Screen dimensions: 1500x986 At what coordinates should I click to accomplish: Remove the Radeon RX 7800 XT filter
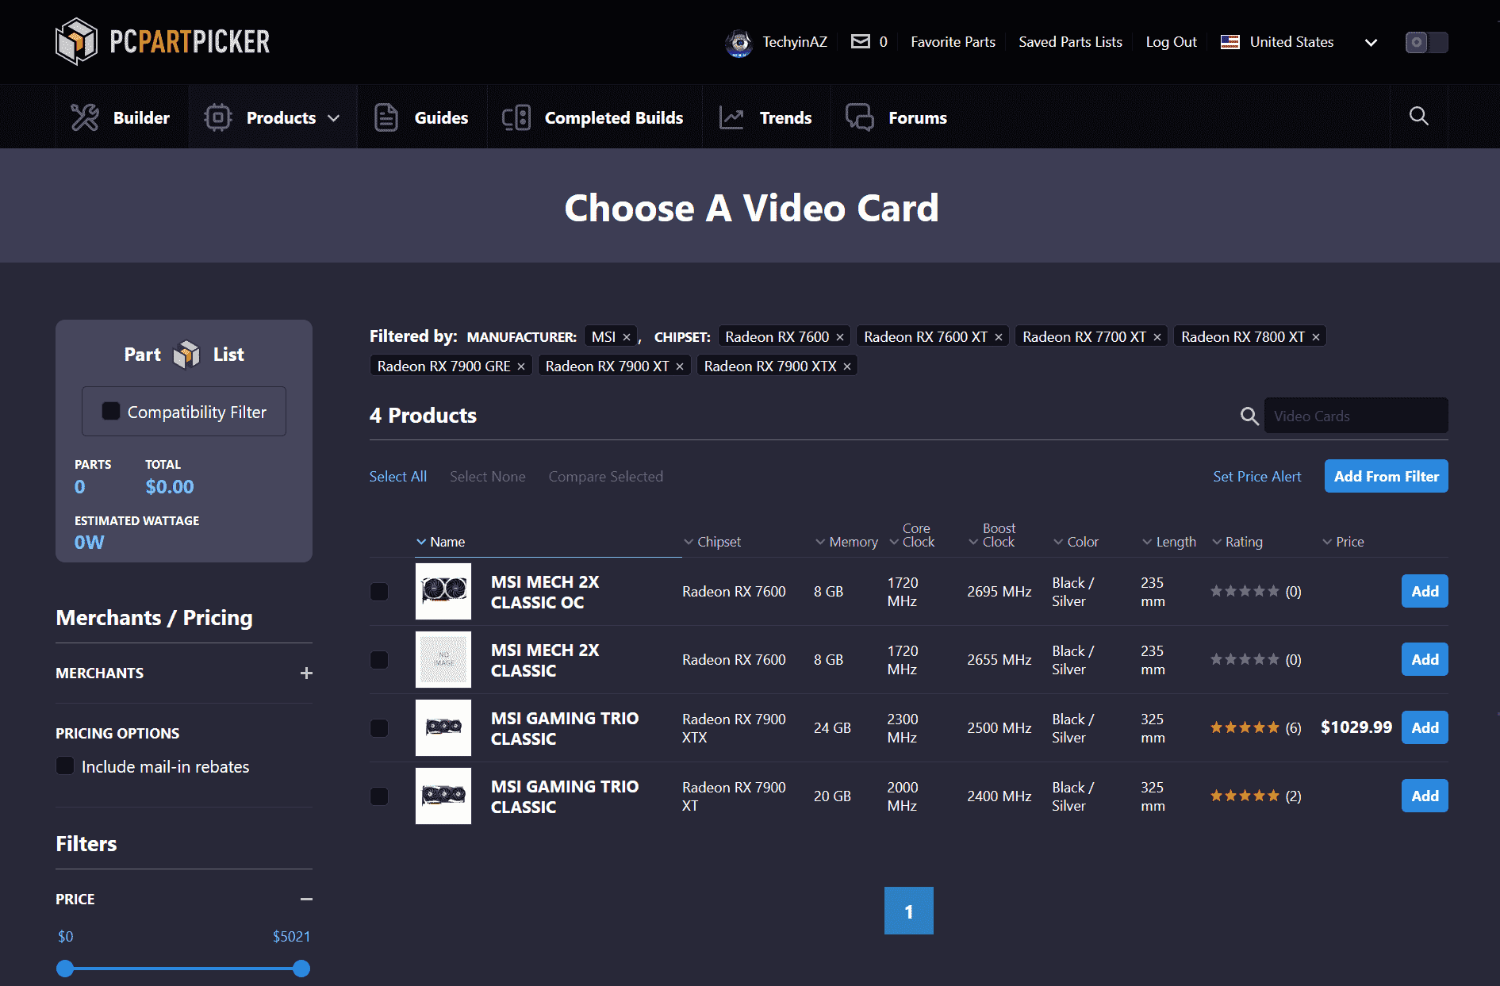[1316, 337]
